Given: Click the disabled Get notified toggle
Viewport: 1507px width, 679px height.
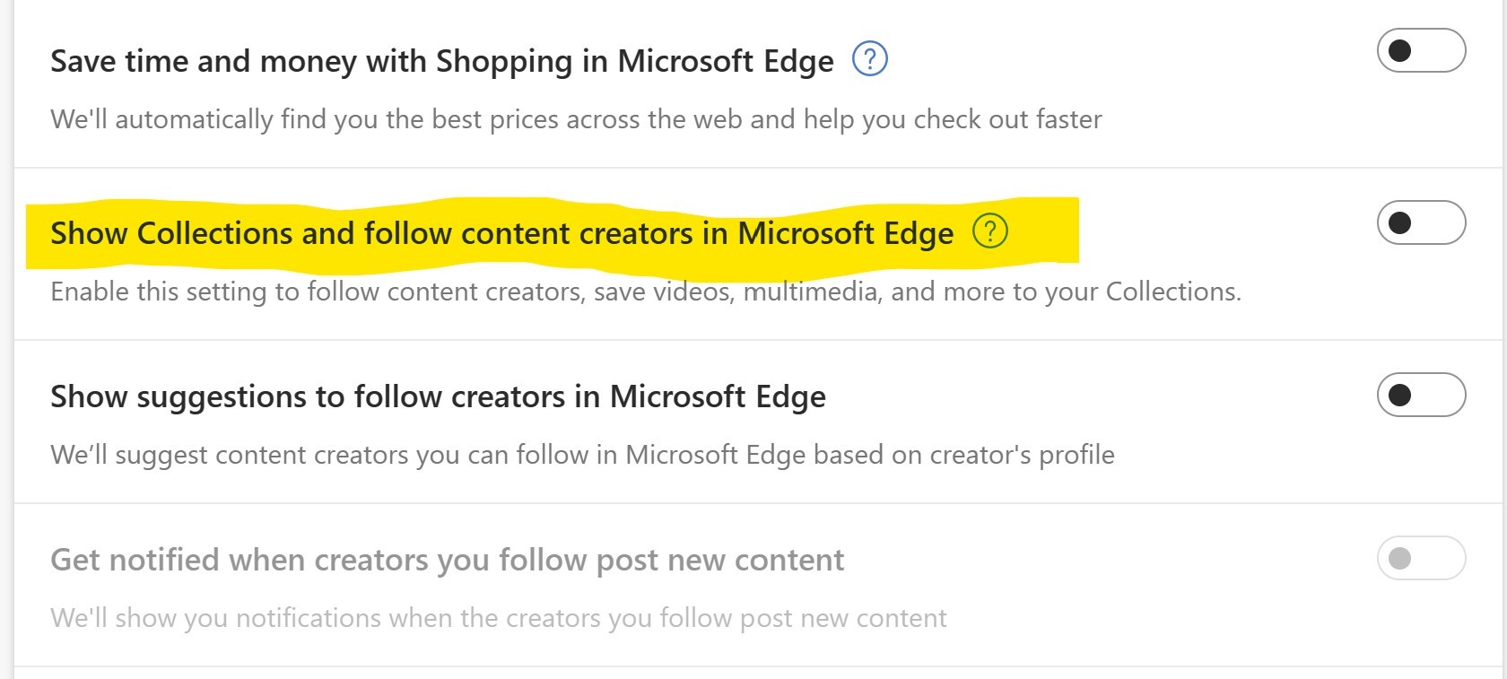Looking at the screenshot, I should [1421, 558].
